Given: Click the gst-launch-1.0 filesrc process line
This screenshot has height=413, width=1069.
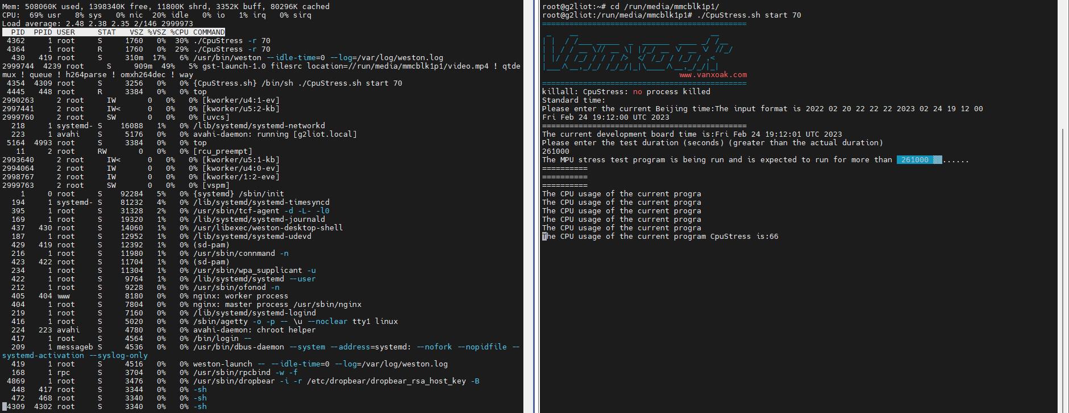Looking at the screenshot, I should [x=261, y=70].
